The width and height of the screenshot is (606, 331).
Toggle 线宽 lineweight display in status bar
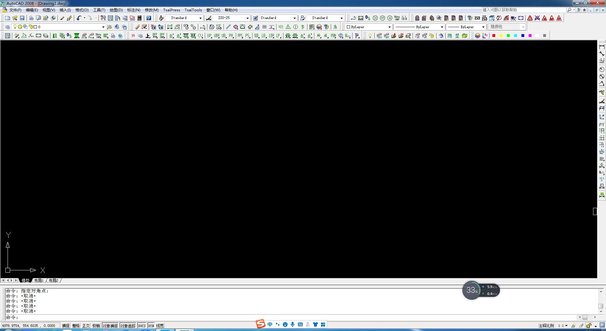[160, 326]
